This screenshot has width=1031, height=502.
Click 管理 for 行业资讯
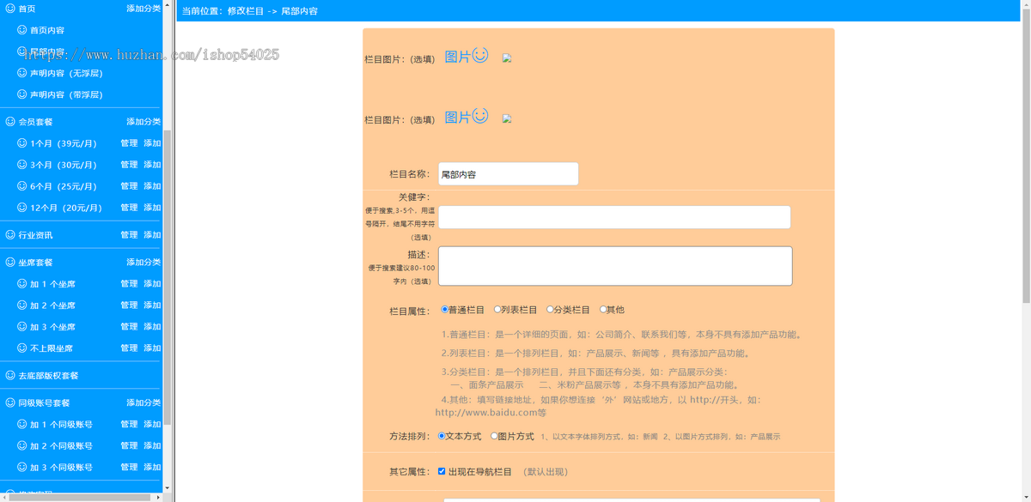129,235
